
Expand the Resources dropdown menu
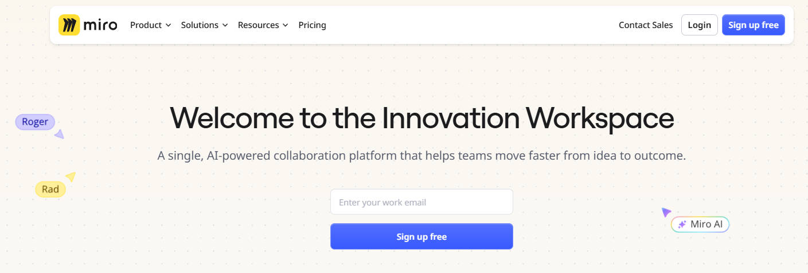[263, 25]
